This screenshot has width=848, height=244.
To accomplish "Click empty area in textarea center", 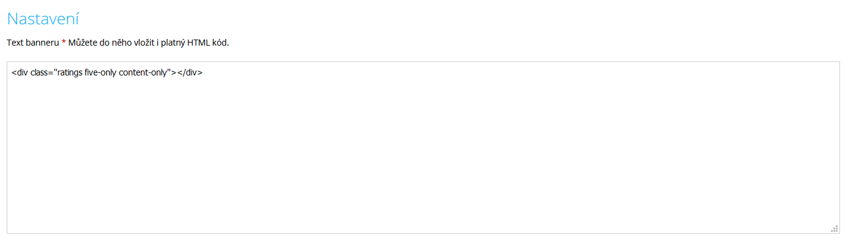I will [x=423, y=147].
